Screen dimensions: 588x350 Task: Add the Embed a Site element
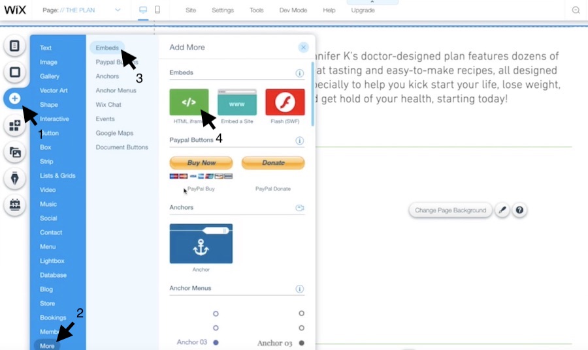pos(237,102)
